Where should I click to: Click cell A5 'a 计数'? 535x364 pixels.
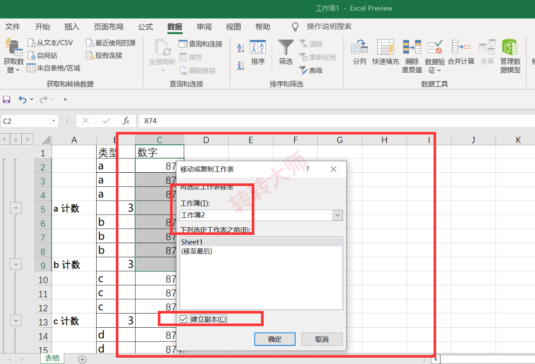74,208
